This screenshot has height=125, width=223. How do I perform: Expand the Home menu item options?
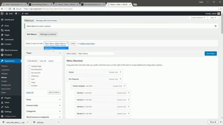point(121,72)
